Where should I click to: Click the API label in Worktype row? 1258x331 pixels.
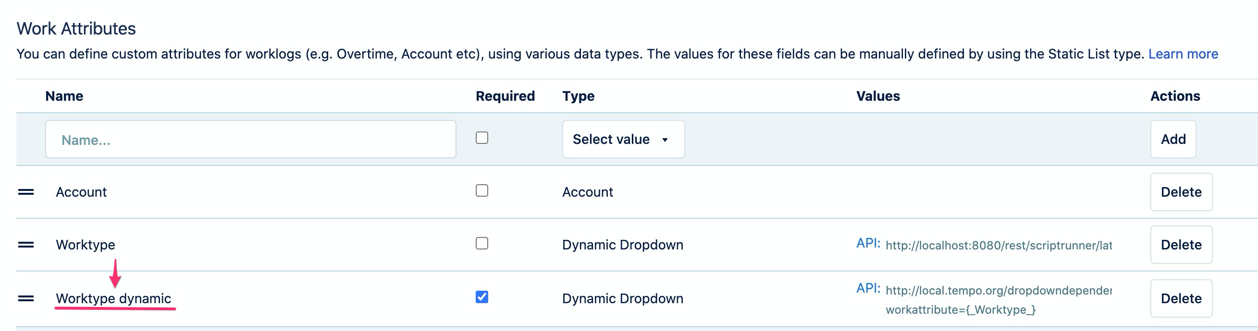tap(868, 243)
